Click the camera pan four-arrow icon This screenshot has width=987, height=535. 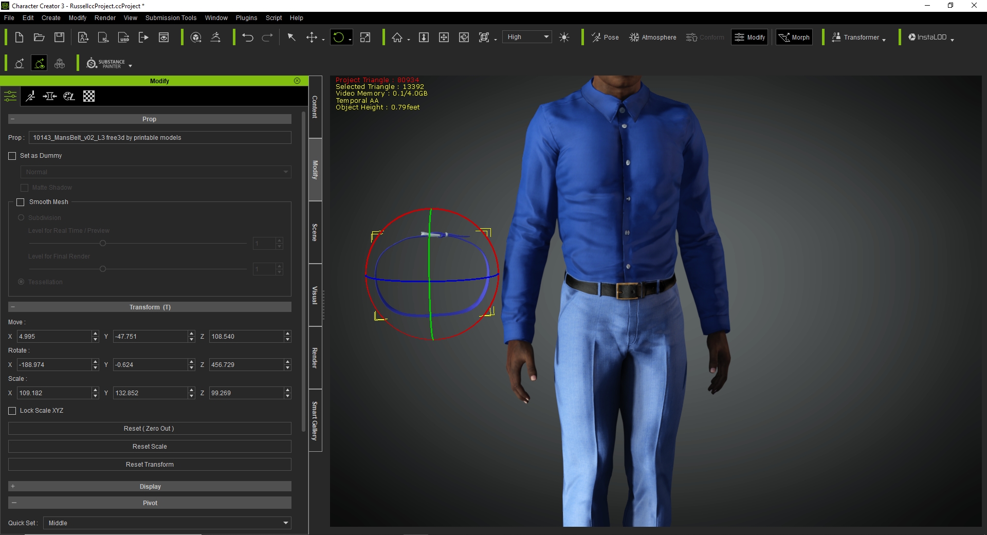pos(444,38)
